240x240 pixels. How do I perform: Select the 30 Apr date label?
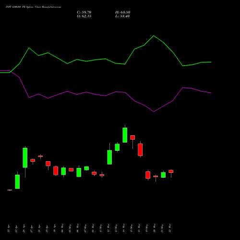pyautogui.click(x=55, y=229)
